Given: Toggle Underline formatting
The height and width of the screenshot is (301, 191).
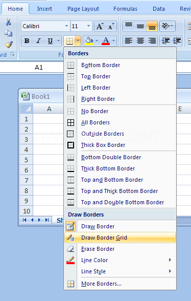Looking at the screenshot, I should click(x=50, y=41).
